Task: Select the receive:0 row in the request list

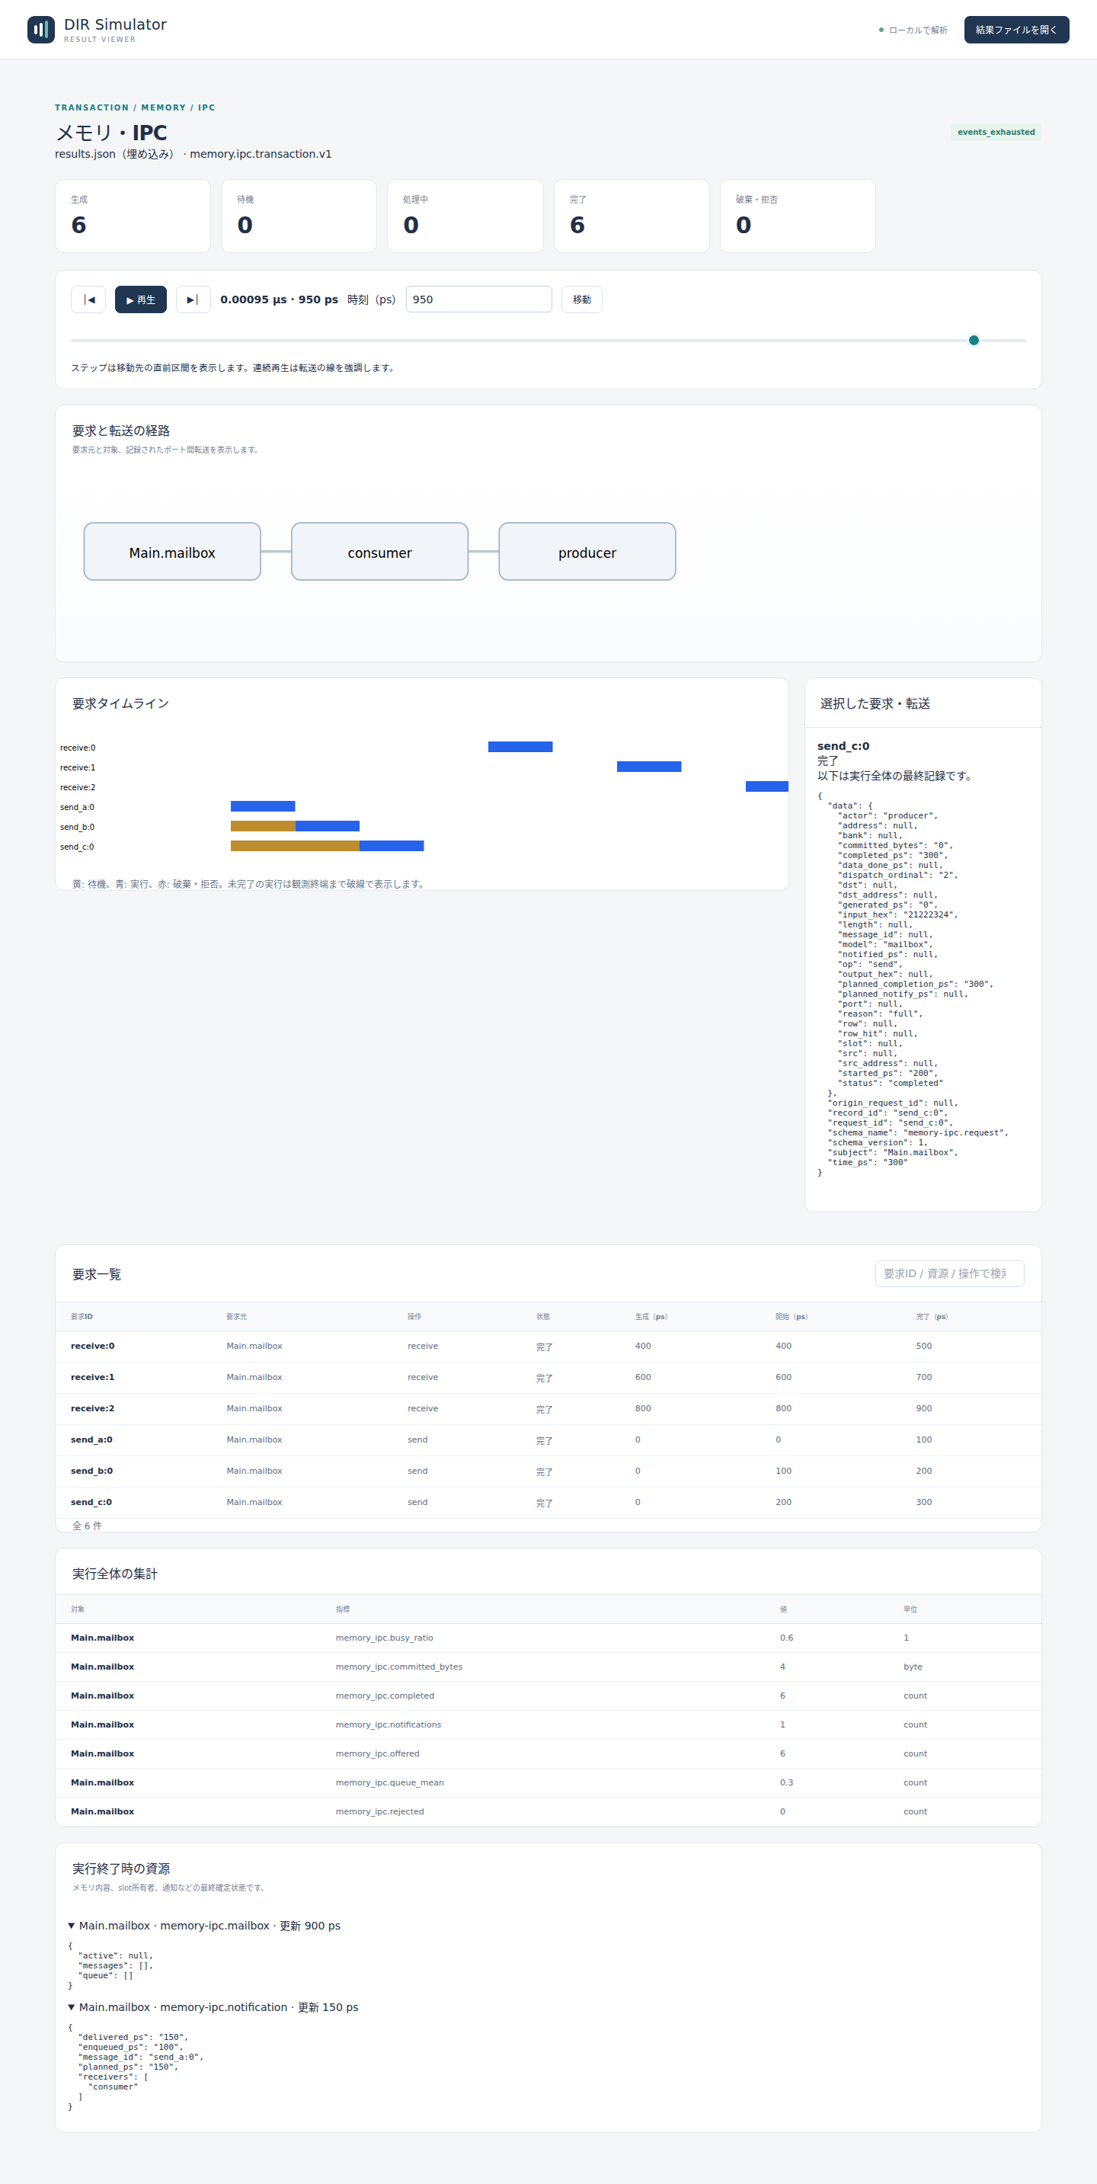Action: click(x=548, y=1347)
